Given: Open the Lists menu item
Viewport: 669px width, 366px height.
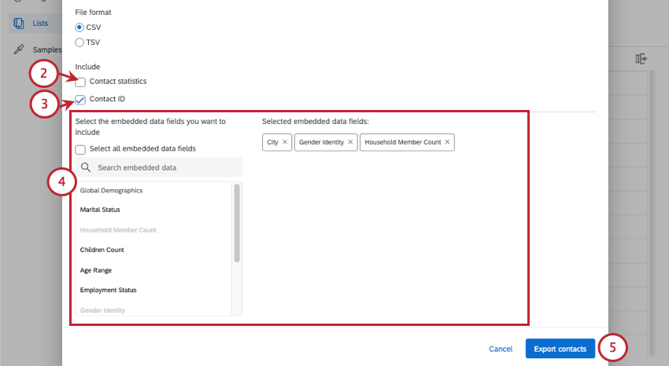Looking at the screenshot, I should pyautogui.click(x=40, y=23).
